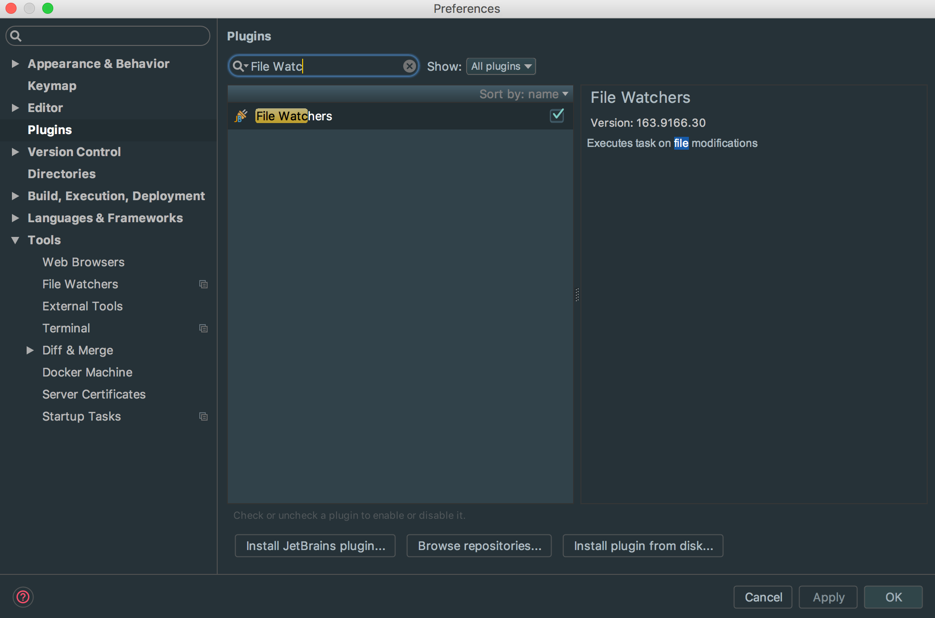Open Docker Machine settings page
935x618 pixels.
87,372
